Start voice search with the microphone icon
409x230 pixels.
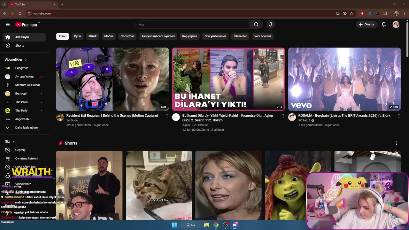[x=271, y=25]
